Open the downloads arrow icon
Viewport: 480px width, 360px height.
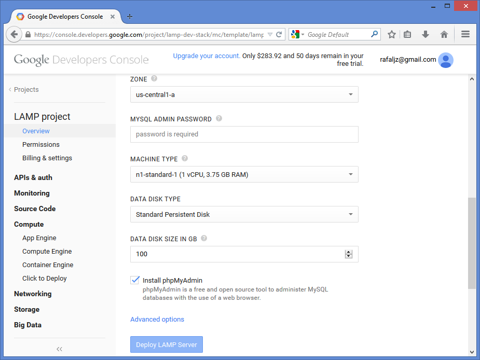(425, 34)
